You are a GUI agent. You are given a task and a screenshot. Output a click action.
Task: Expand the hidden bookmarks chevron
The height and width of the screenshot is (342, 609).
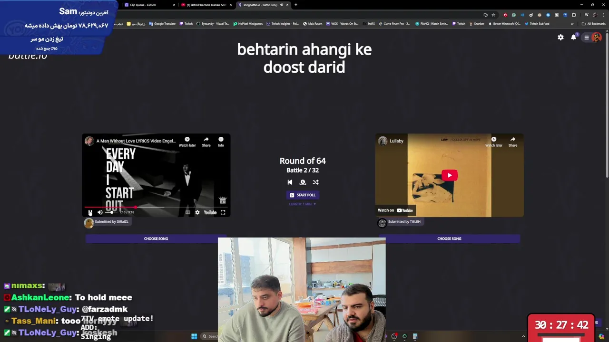click(x=572, y=24)
